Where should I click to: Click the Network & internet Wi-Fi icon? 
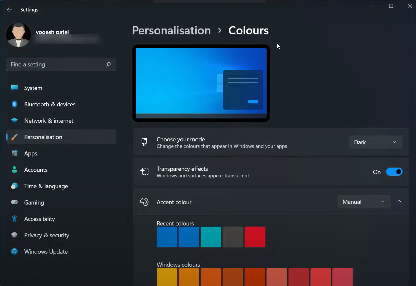[x=14, y=120]
